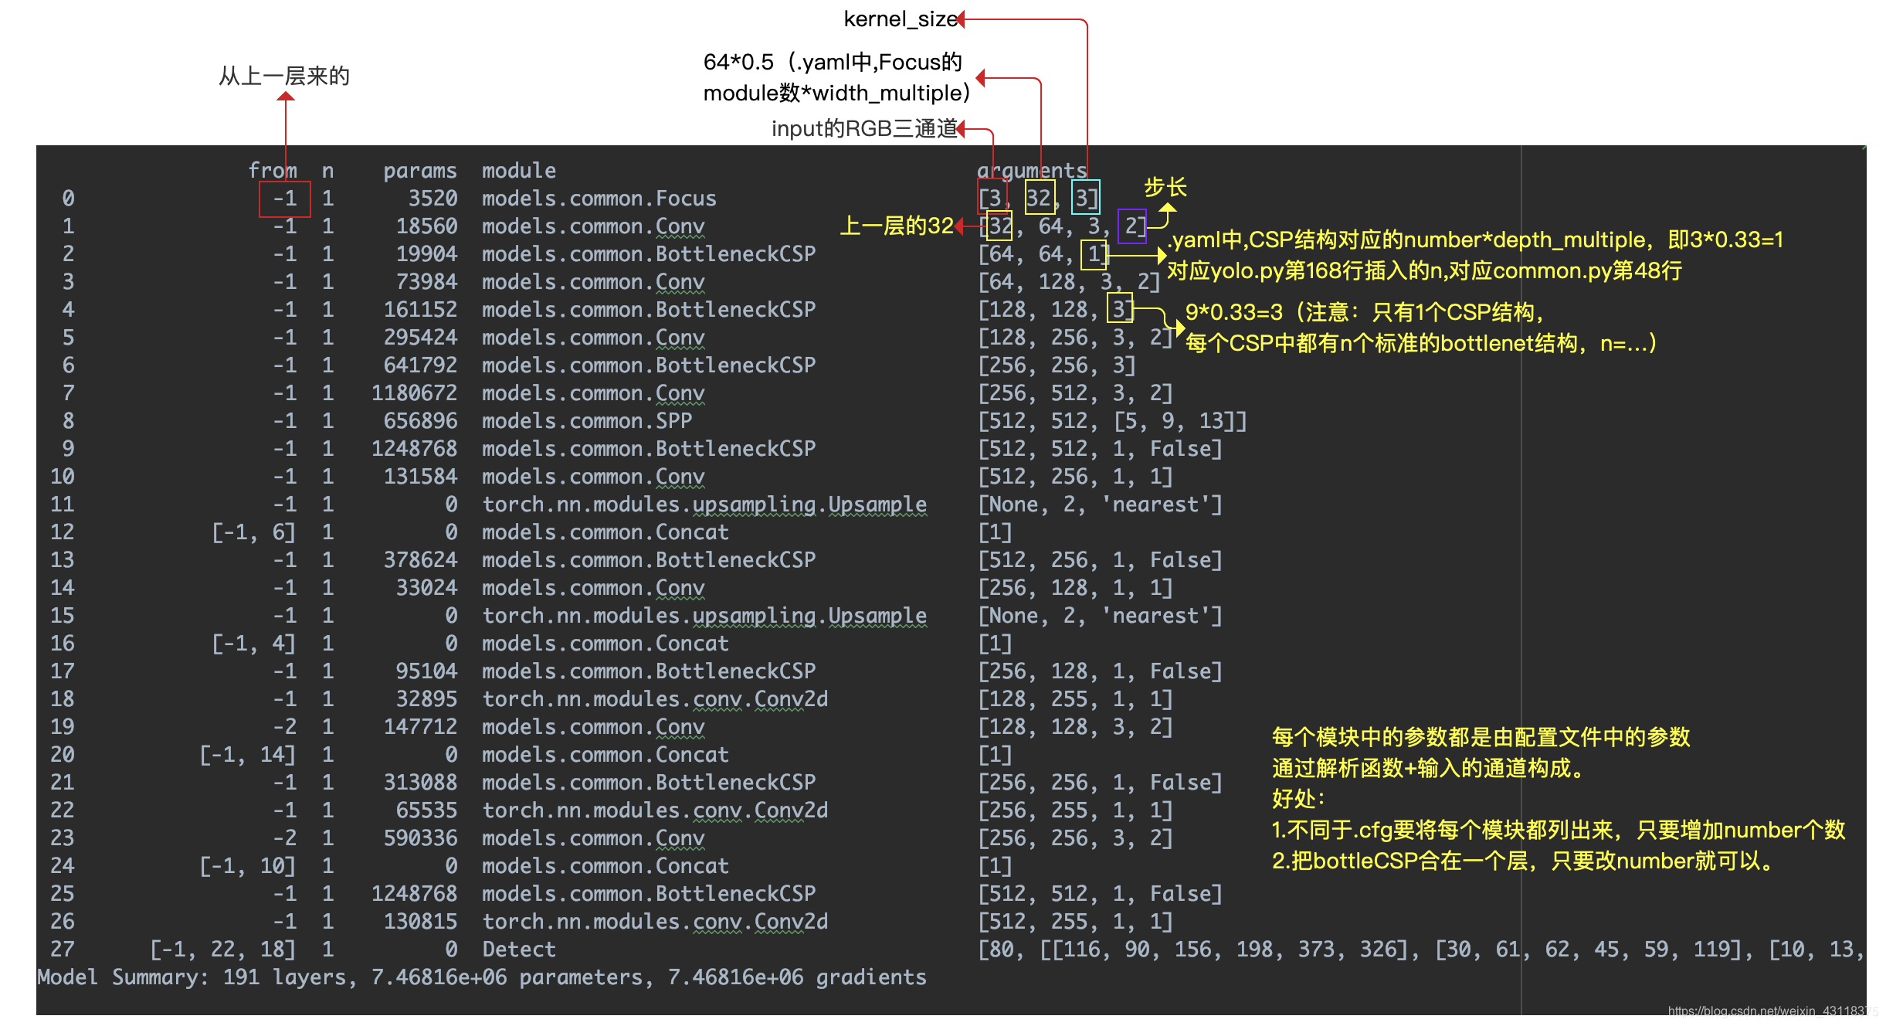Click arguments '[512, 255, 1, 1]'

click(x=1075, y=922)
